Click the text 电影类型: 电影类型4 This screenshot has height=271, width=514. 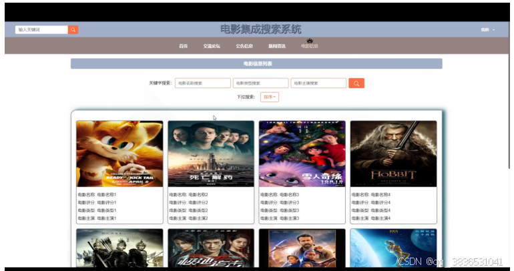[x=371, y=210]
